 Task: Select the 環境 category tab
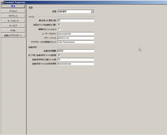coord(13,6)
